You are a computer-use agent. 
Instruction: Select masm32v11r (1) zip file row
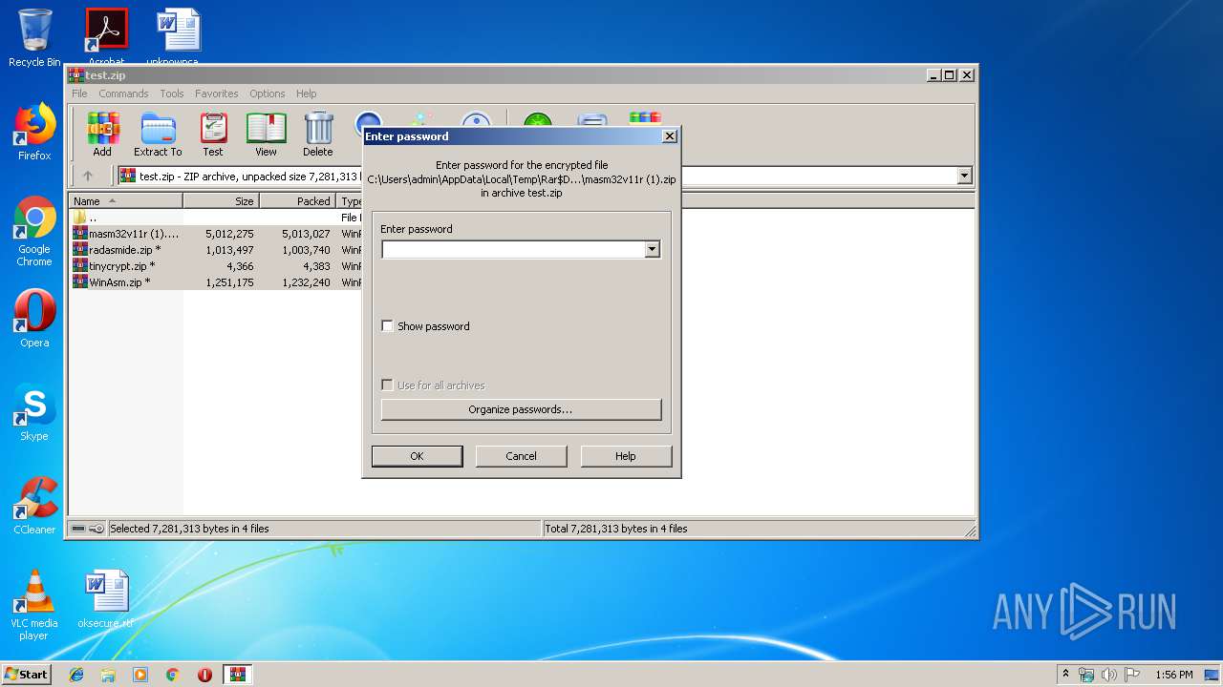point(215,234)
